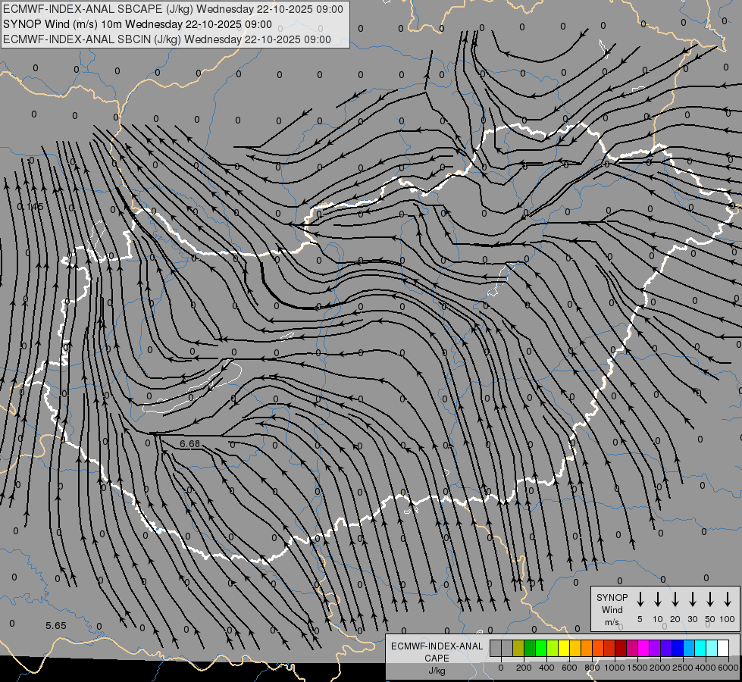Click the 10 m/s wind arrow in legend
Image resolution: width=742 pixels, height=682 pixels.
pyautogui.click(x=658, y=599)
